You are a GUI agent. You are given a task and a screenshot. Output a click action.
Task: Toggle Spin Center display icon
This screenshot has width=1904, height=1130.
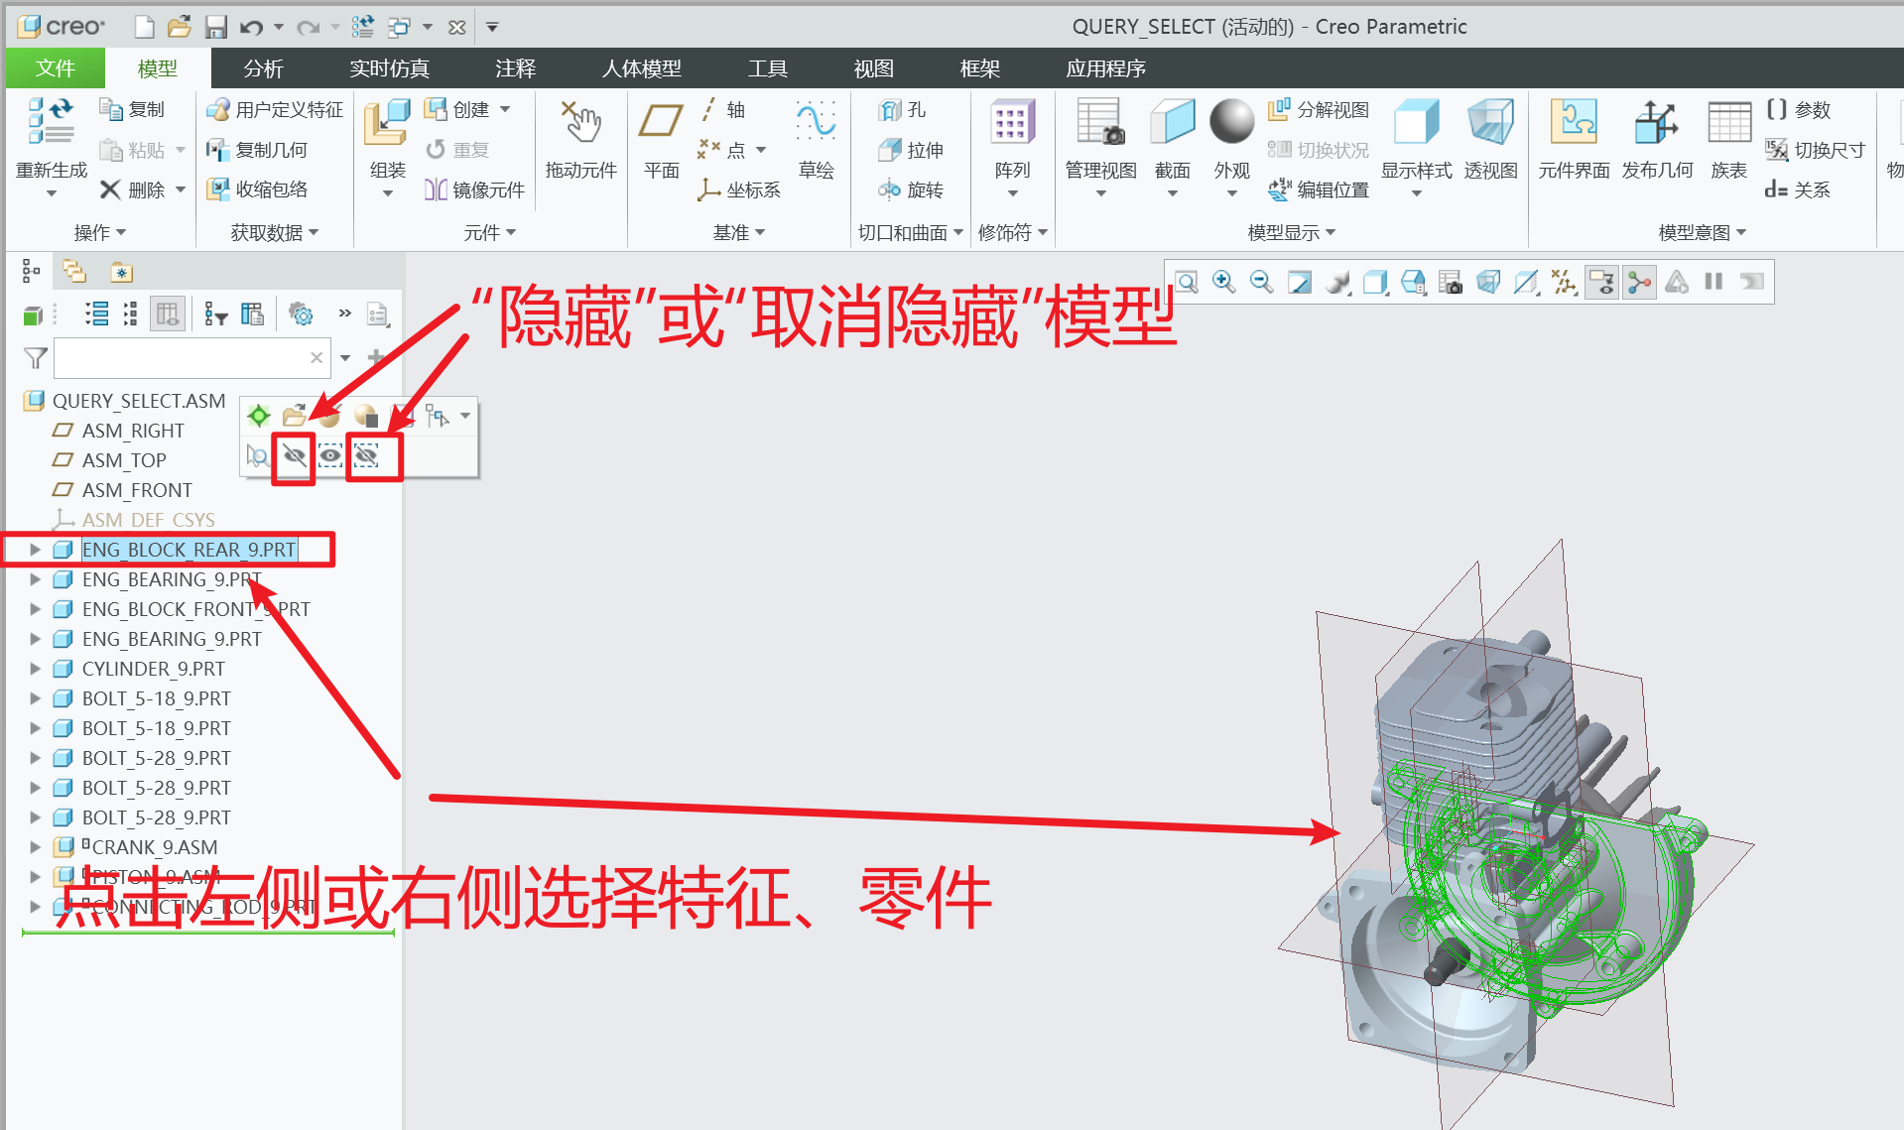1639,283
